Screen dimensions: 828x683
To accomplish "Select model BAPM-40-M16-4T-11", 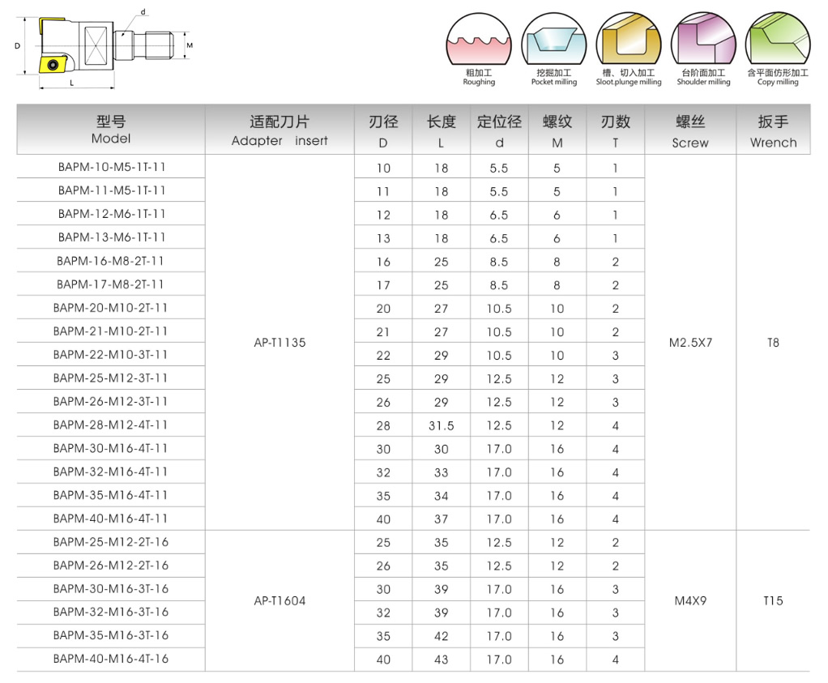I will point(110,519).
